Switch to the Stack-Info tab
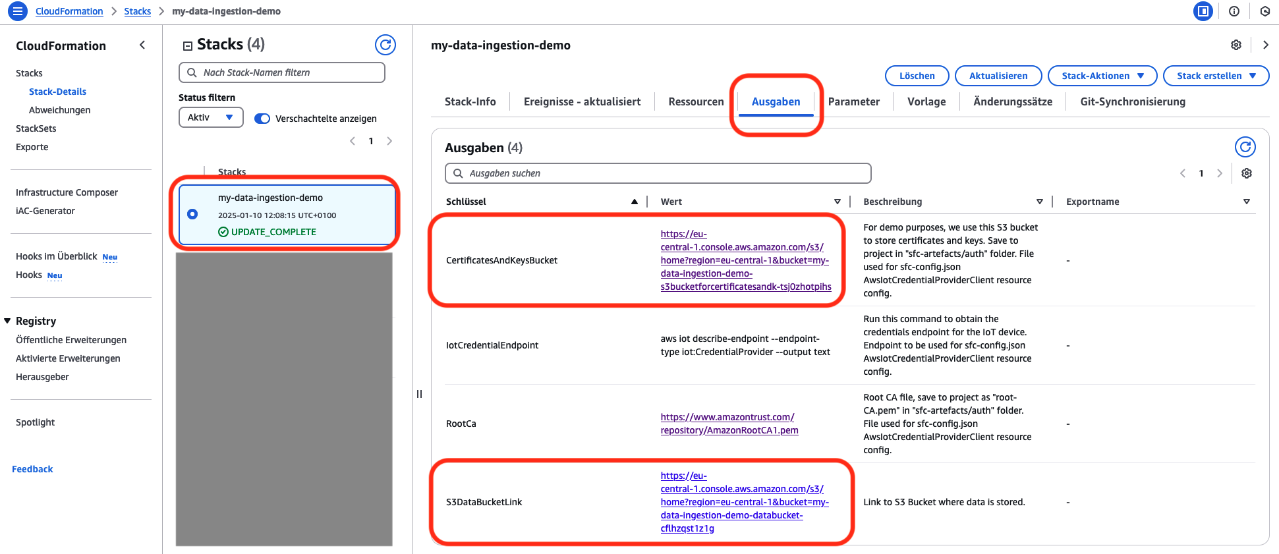 click(470, 101)
